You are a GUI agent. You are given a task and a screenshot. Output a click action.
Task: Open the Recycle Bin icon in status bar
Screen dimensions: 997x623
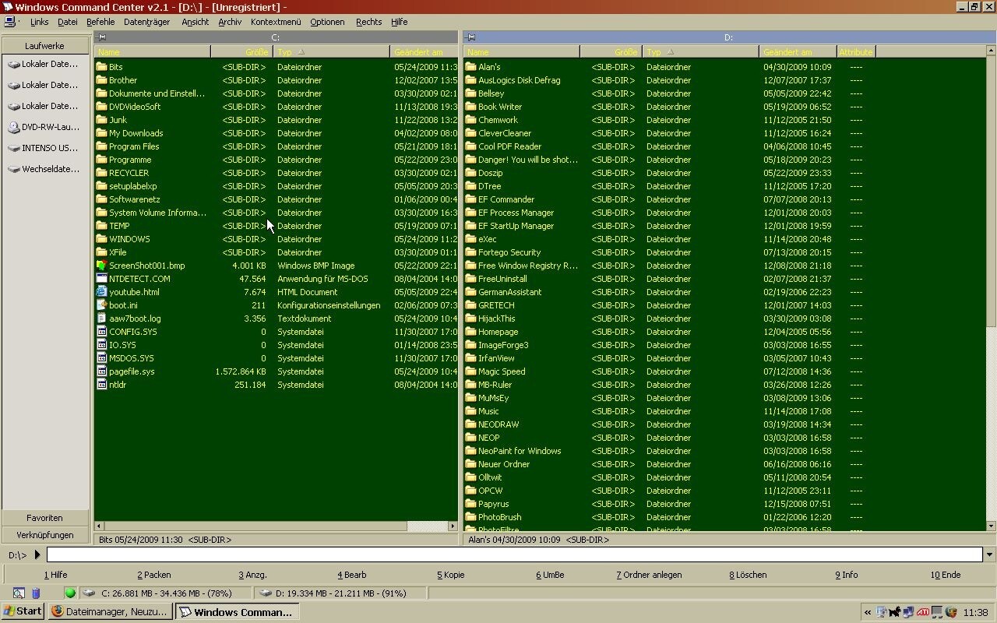[35, 593]
